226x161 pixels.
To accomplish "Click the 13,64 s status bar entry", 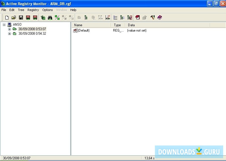I will point(149,158).
